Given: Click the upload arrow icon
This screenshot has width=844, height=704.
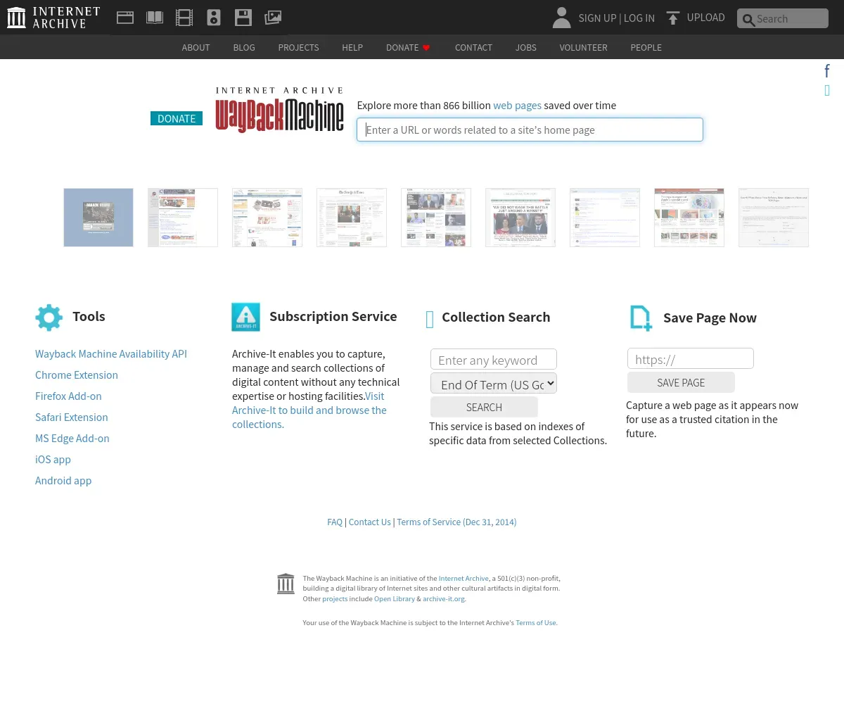Looking at the screenshot, I should click(673, 18).
